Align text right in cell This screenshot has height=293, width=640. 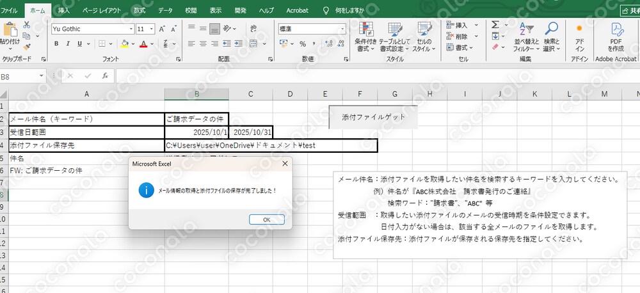(214, 44)
